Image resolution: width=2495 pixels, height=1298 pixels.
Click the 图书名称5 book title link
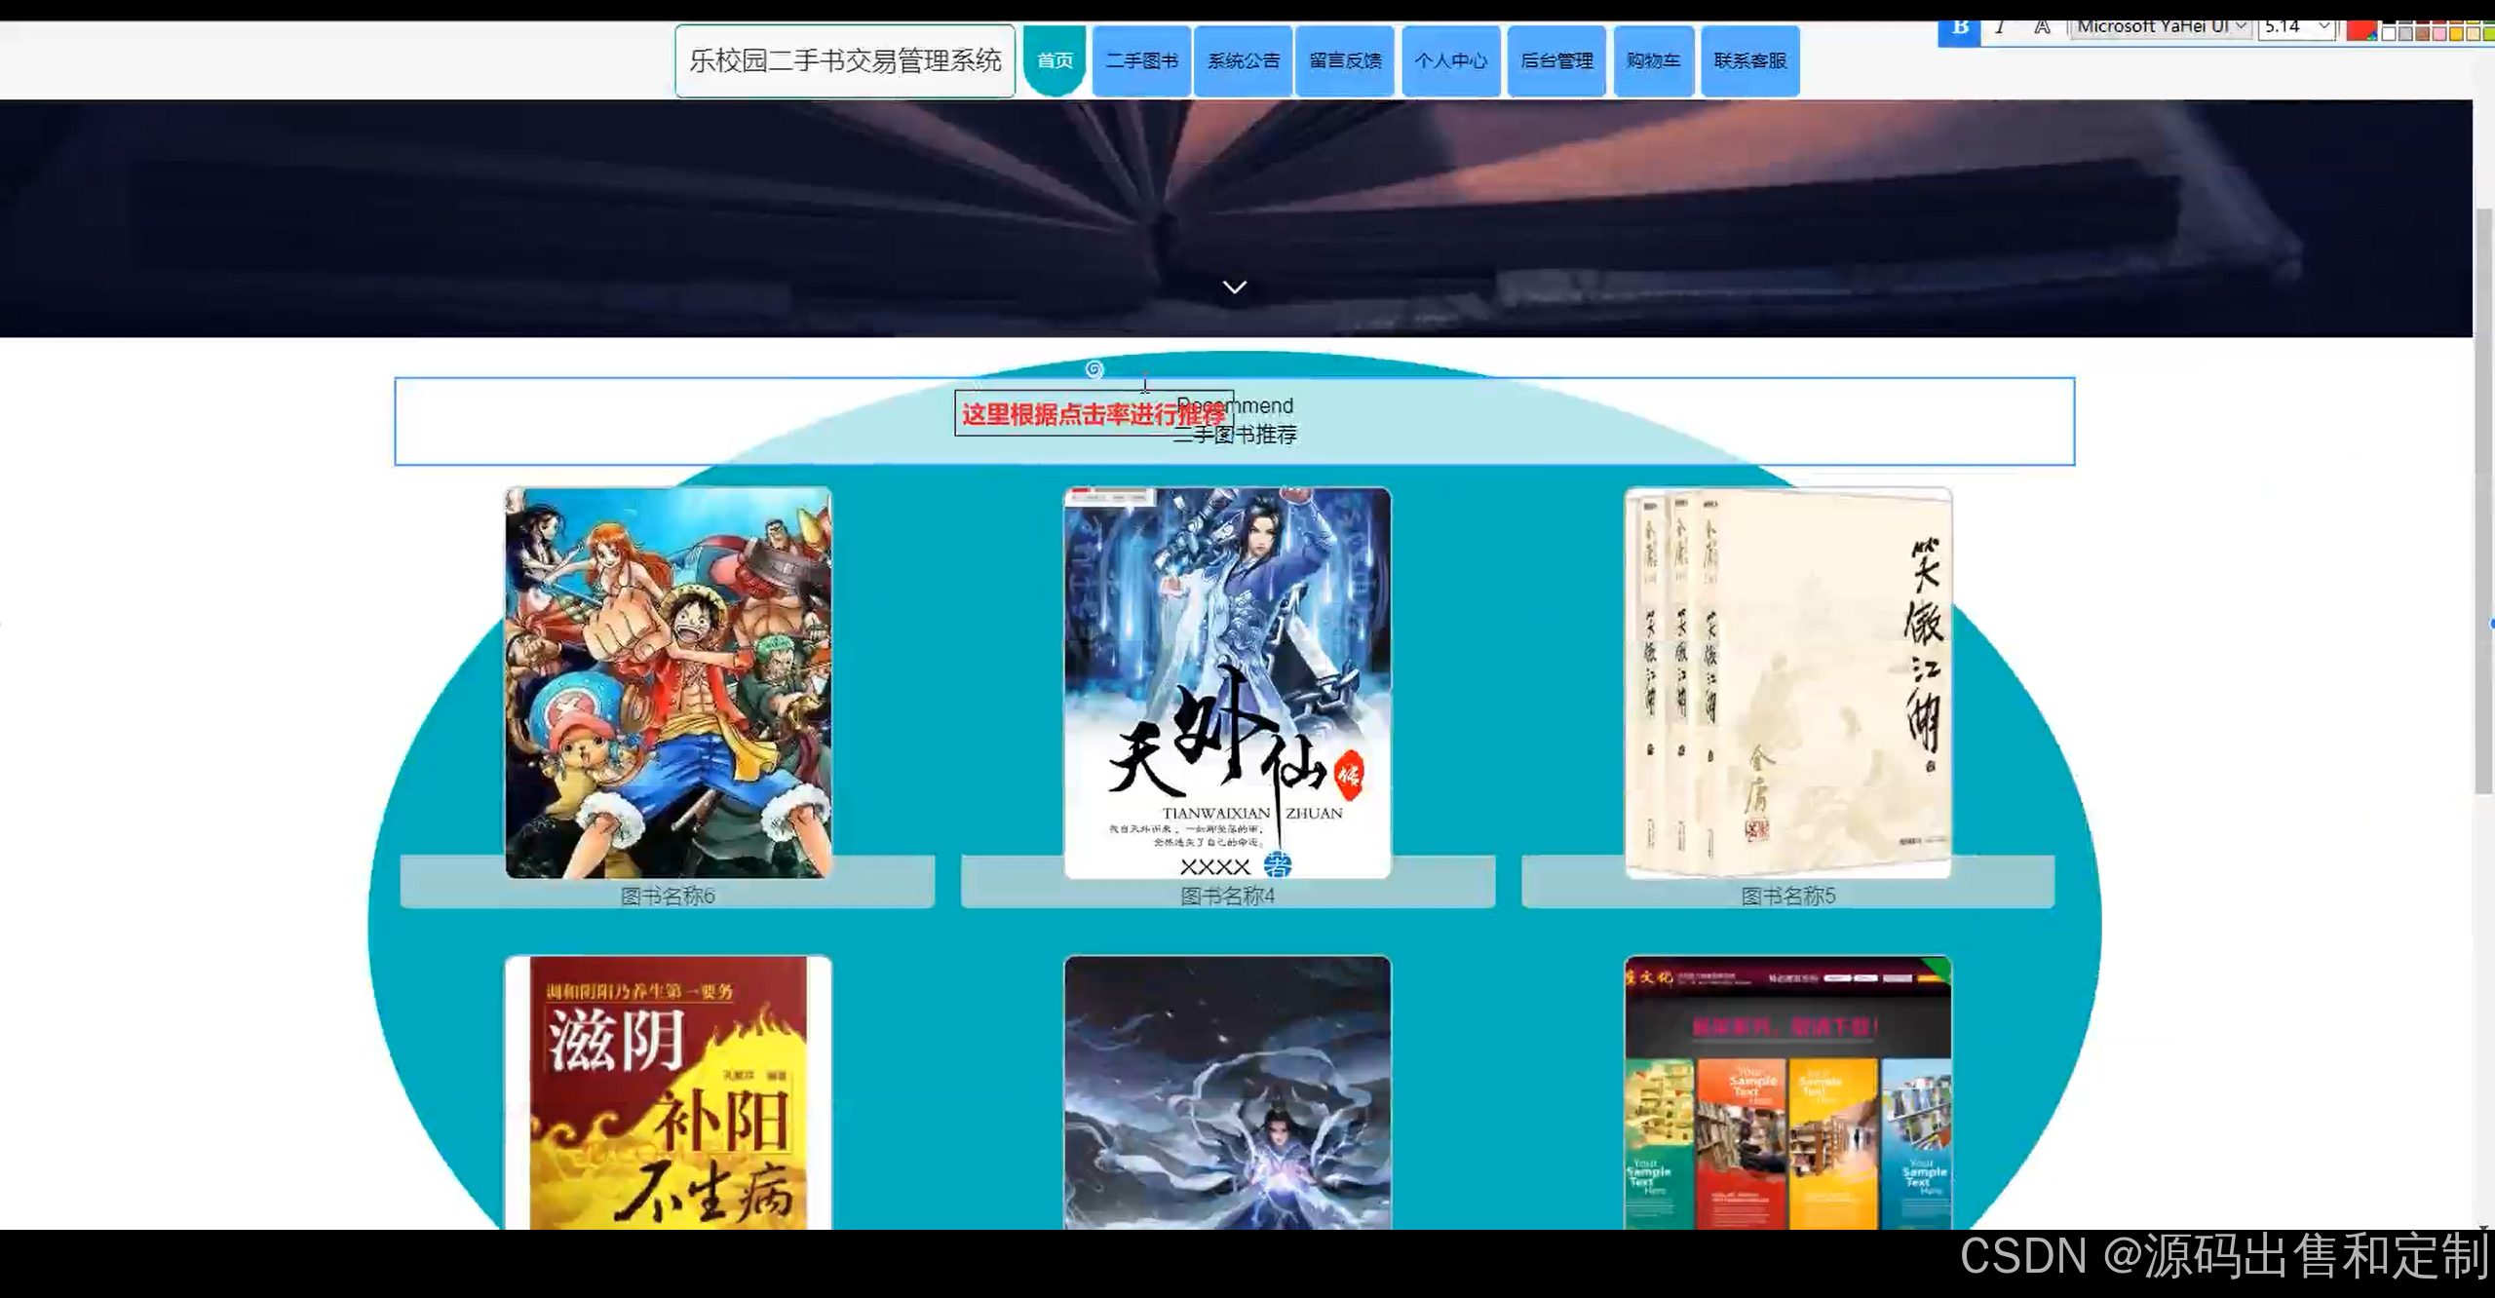[1787, 896]
